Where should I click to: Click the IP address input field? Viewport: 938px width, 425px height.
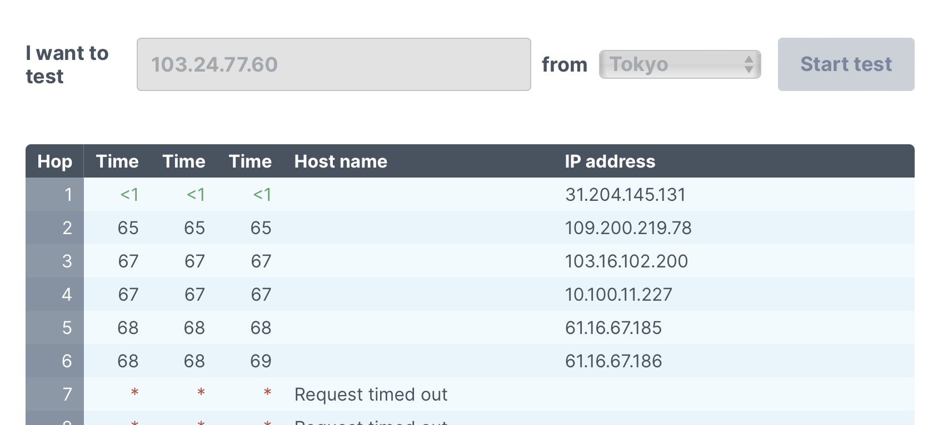333,64
